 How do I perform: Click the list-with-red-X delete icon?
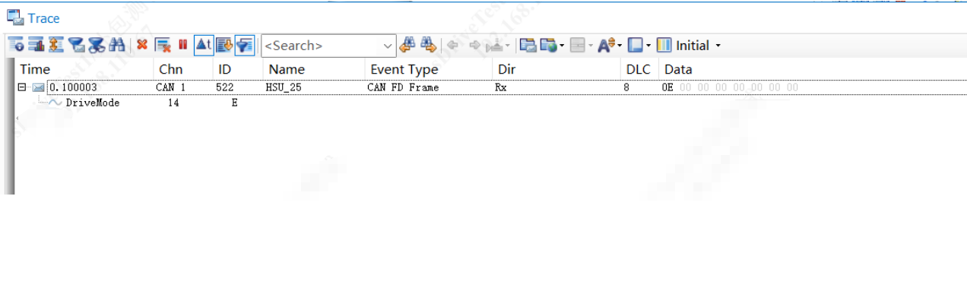coord(162,45)
